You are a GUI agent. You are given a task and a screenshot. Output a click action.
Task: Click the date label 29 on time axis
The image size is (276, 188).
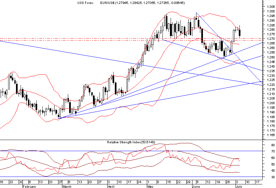pyautogui.click(x=188, y=182)
